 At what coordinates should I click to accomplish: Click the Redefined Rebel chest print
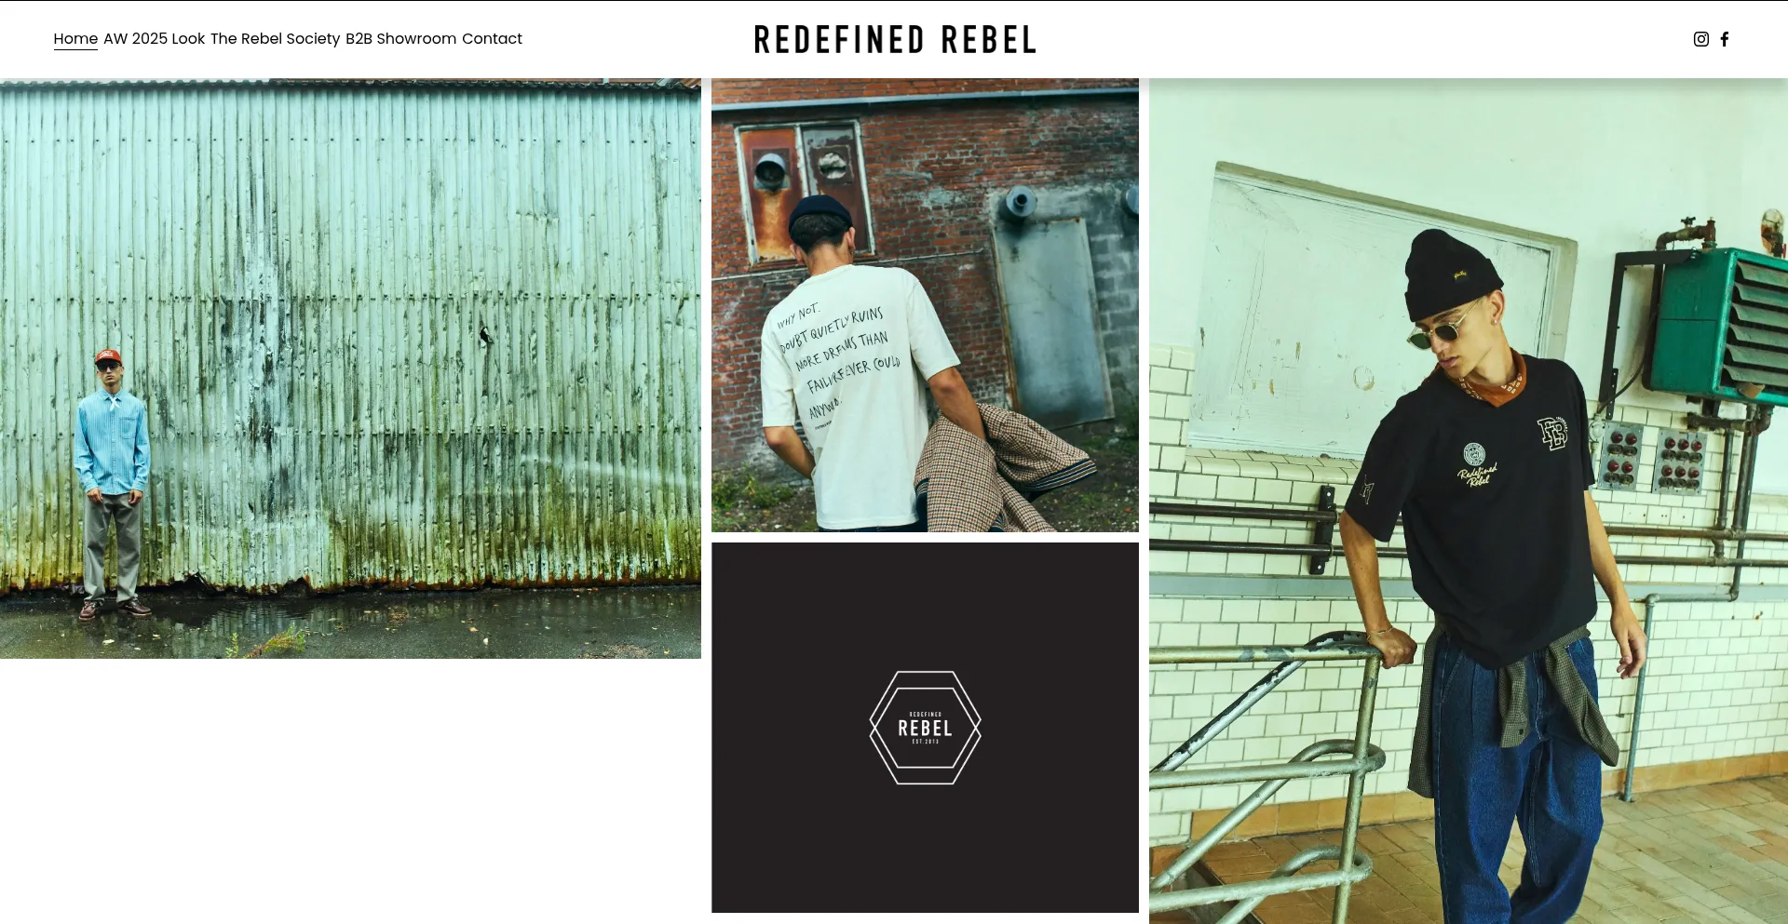coord(1476,464)
